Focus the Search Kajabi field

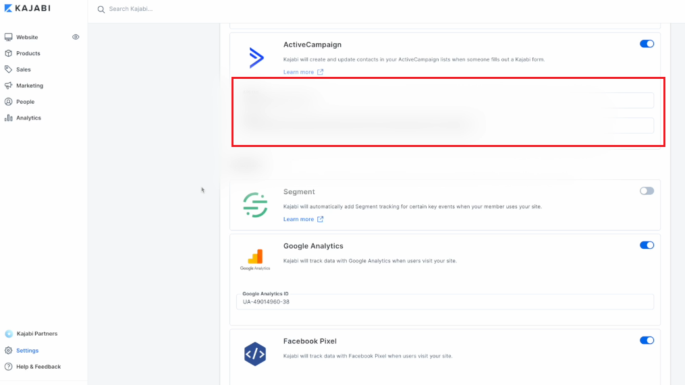click(131, 9)
